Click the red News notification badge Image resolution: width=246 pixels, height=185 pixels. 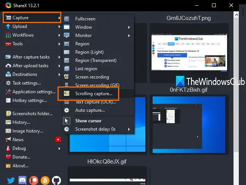[x=58, y=139]
